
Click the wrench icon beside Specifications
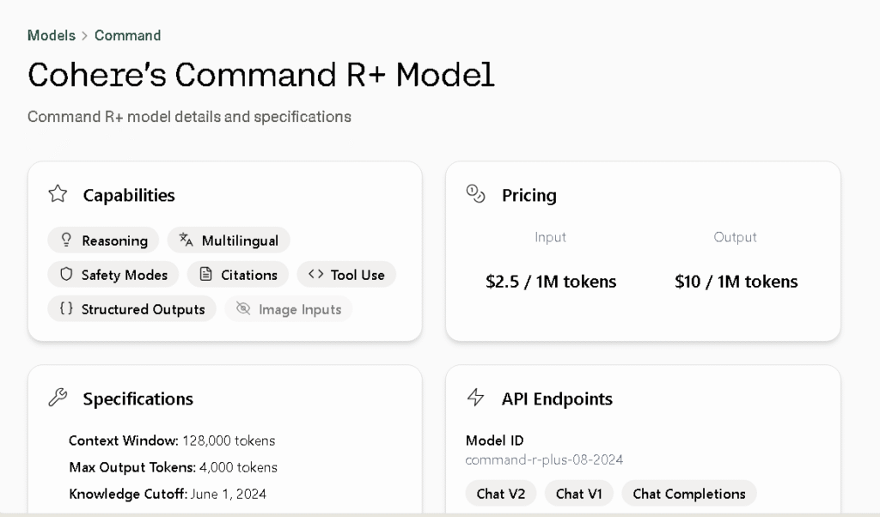(58, 398)
